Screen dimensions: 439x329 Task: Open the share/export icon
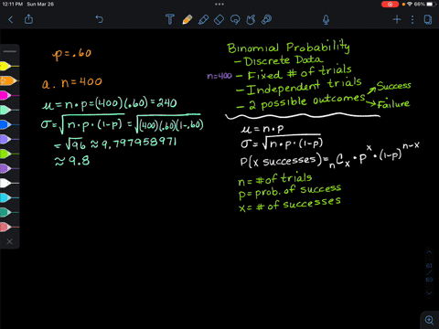28,19
